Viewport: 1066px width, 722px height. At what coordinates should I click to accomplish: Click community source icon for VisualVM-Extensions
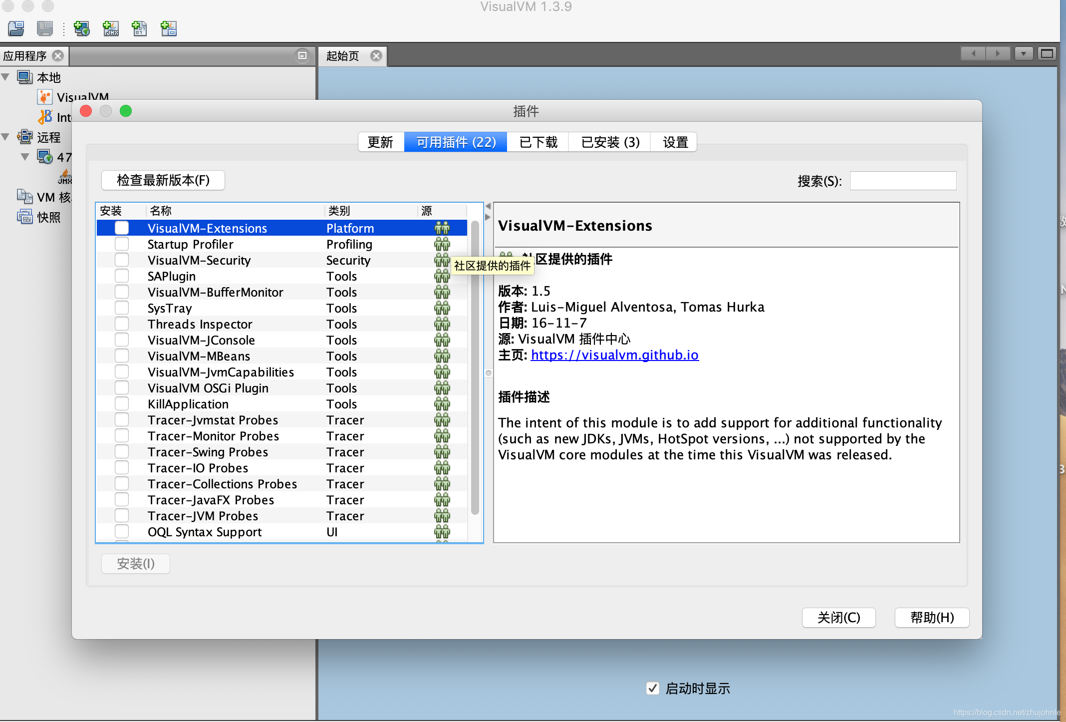click(x=442, y=228)
